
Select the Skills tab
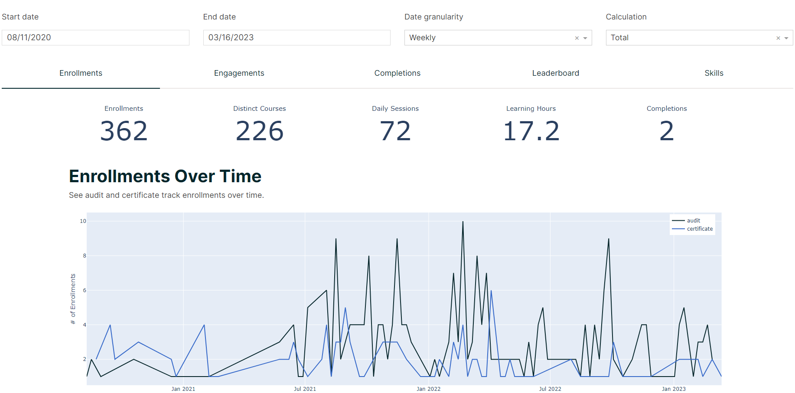[x=714, y=73]
